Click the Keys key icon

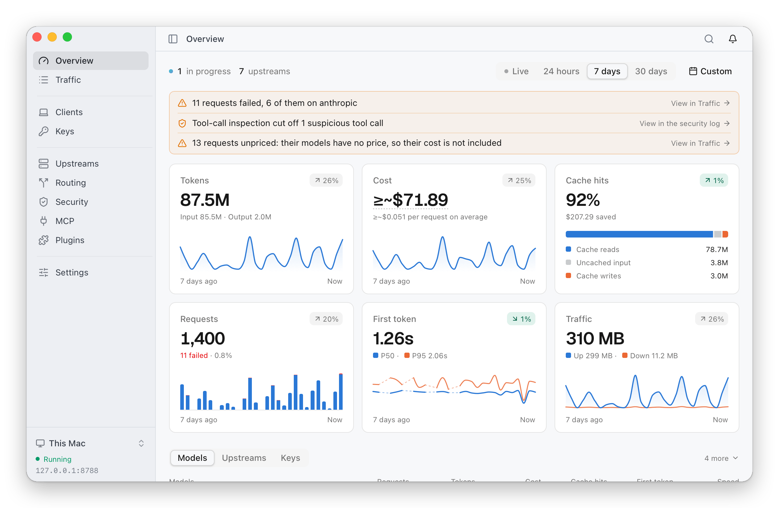coord(44,131)
